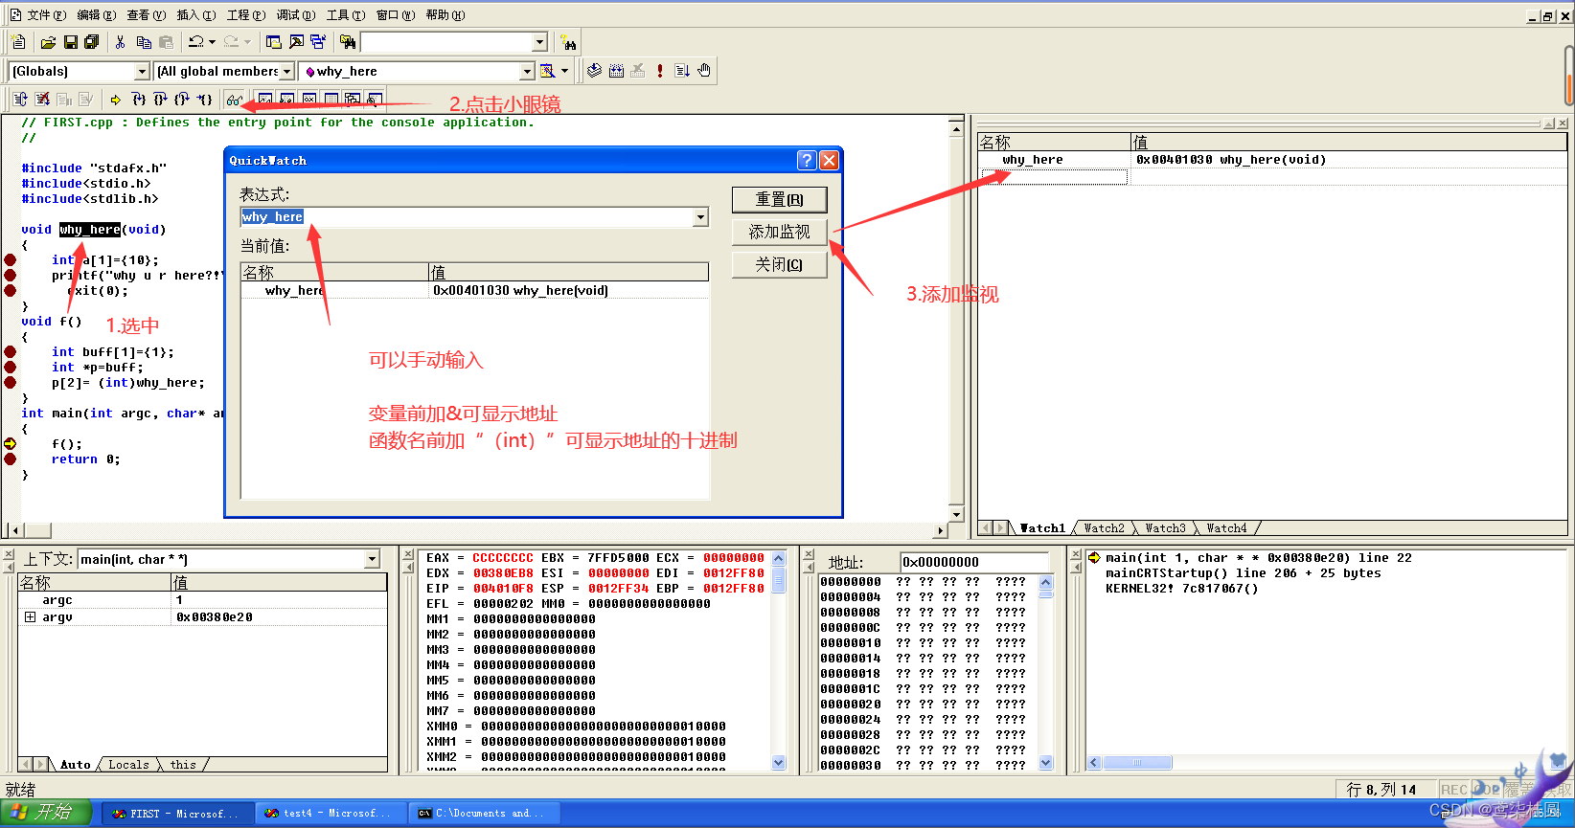This screenshot has height=828, width=1575.
Task: Click the Go debug icon
Action: tap(682, 71)
